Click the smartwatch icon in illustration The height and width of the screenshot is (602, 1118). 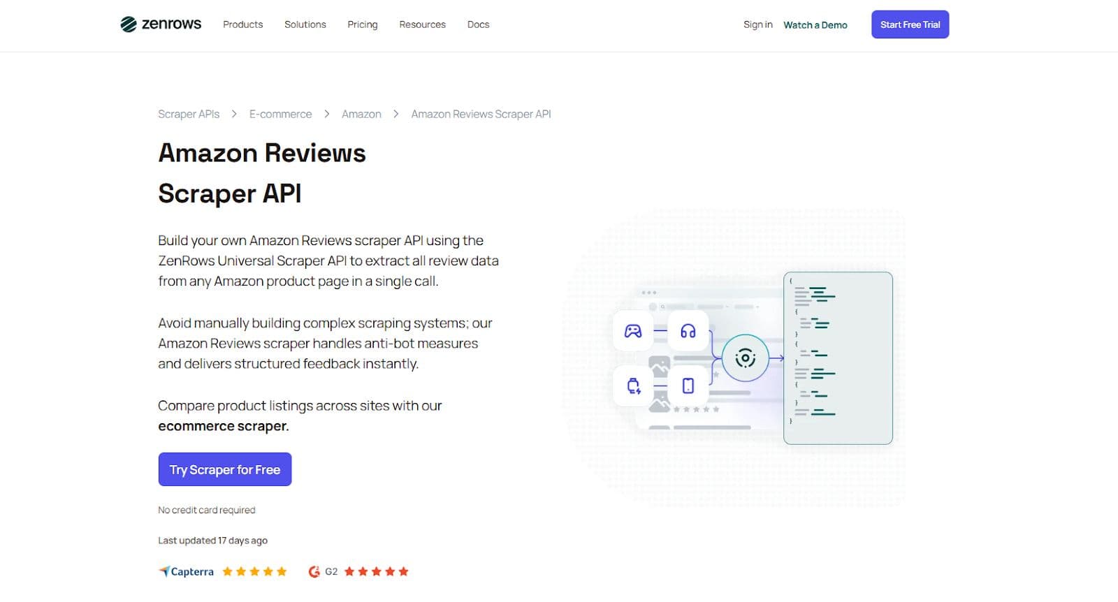[633, 386]
